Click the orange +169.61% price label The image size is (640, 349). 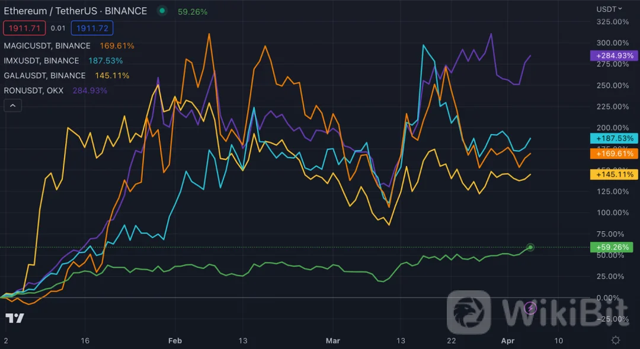614,153
